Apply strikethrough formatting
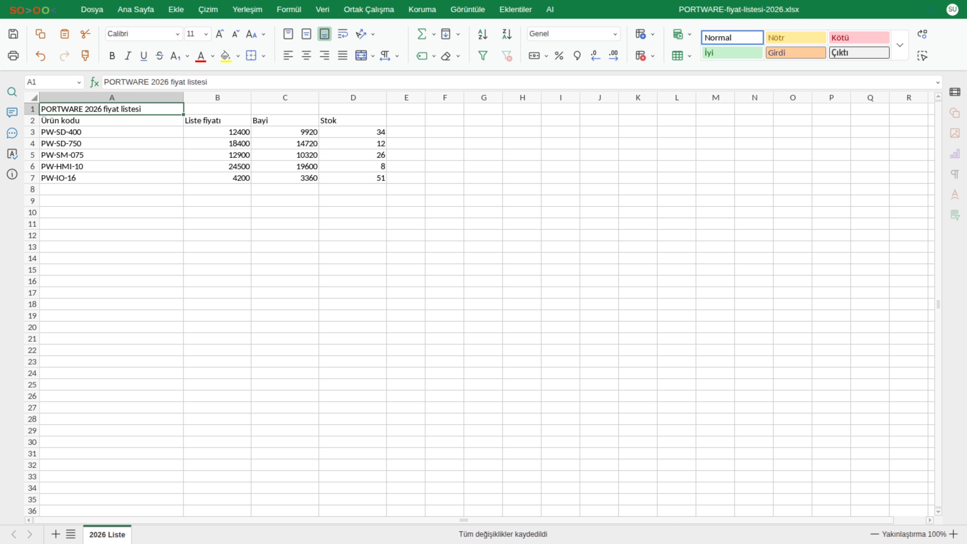The height and width of the screenshot is (544, 967). pyautogui.click(x=160, y=56)
